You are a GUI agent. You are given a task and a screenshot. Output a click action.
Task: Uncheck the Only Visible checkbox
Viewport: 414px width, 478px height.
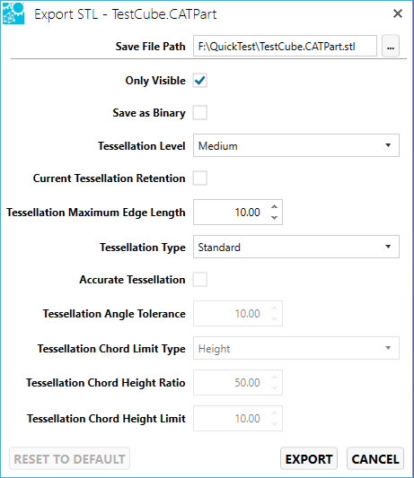[200, 81]
